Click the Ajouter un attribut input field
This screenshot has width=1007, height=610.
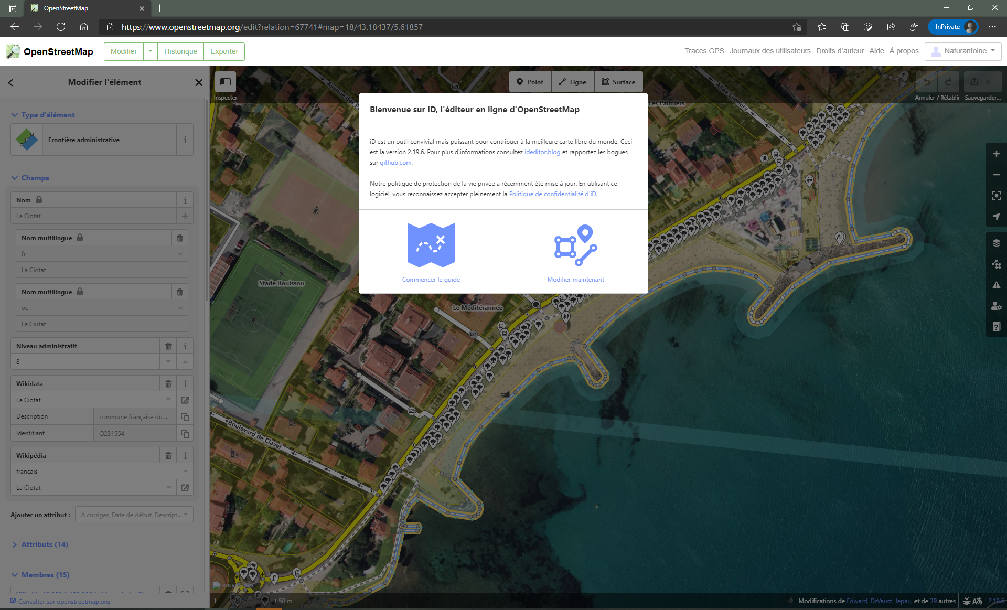click(131, 515)
